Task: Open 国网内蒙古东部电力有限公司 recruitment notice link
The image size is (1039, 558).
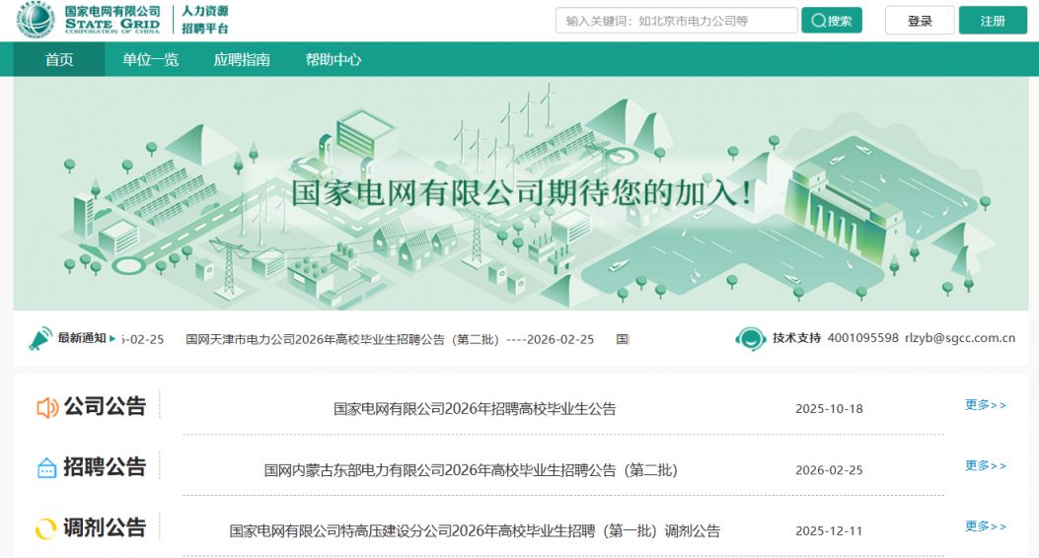Action: click(x=471, y=470)
